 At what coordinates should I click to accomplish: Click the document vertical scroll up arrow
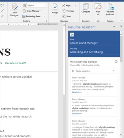coord(64,24)
